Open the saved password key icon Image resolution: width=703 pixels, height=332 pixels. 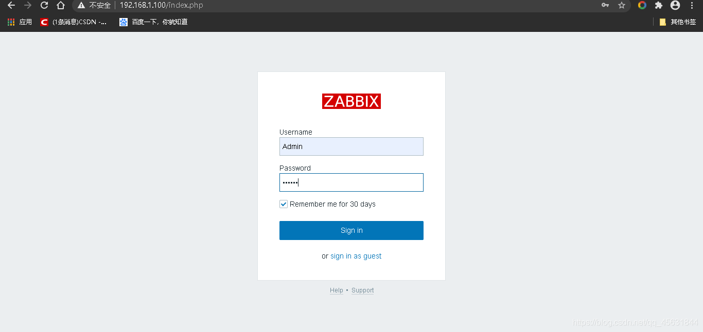(605, 5)
